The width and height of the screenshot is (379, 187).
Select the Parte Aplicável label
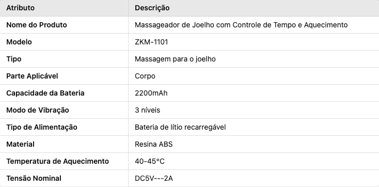tap(32, 76)
